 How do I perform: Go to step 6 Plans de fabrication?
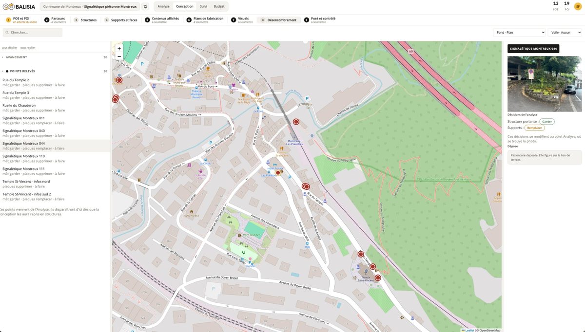click(205, 20)
